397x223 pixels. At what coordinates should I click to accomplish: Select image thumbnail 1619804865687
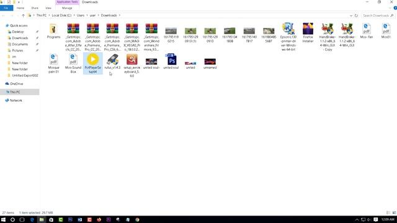click(x=269, y=35)
